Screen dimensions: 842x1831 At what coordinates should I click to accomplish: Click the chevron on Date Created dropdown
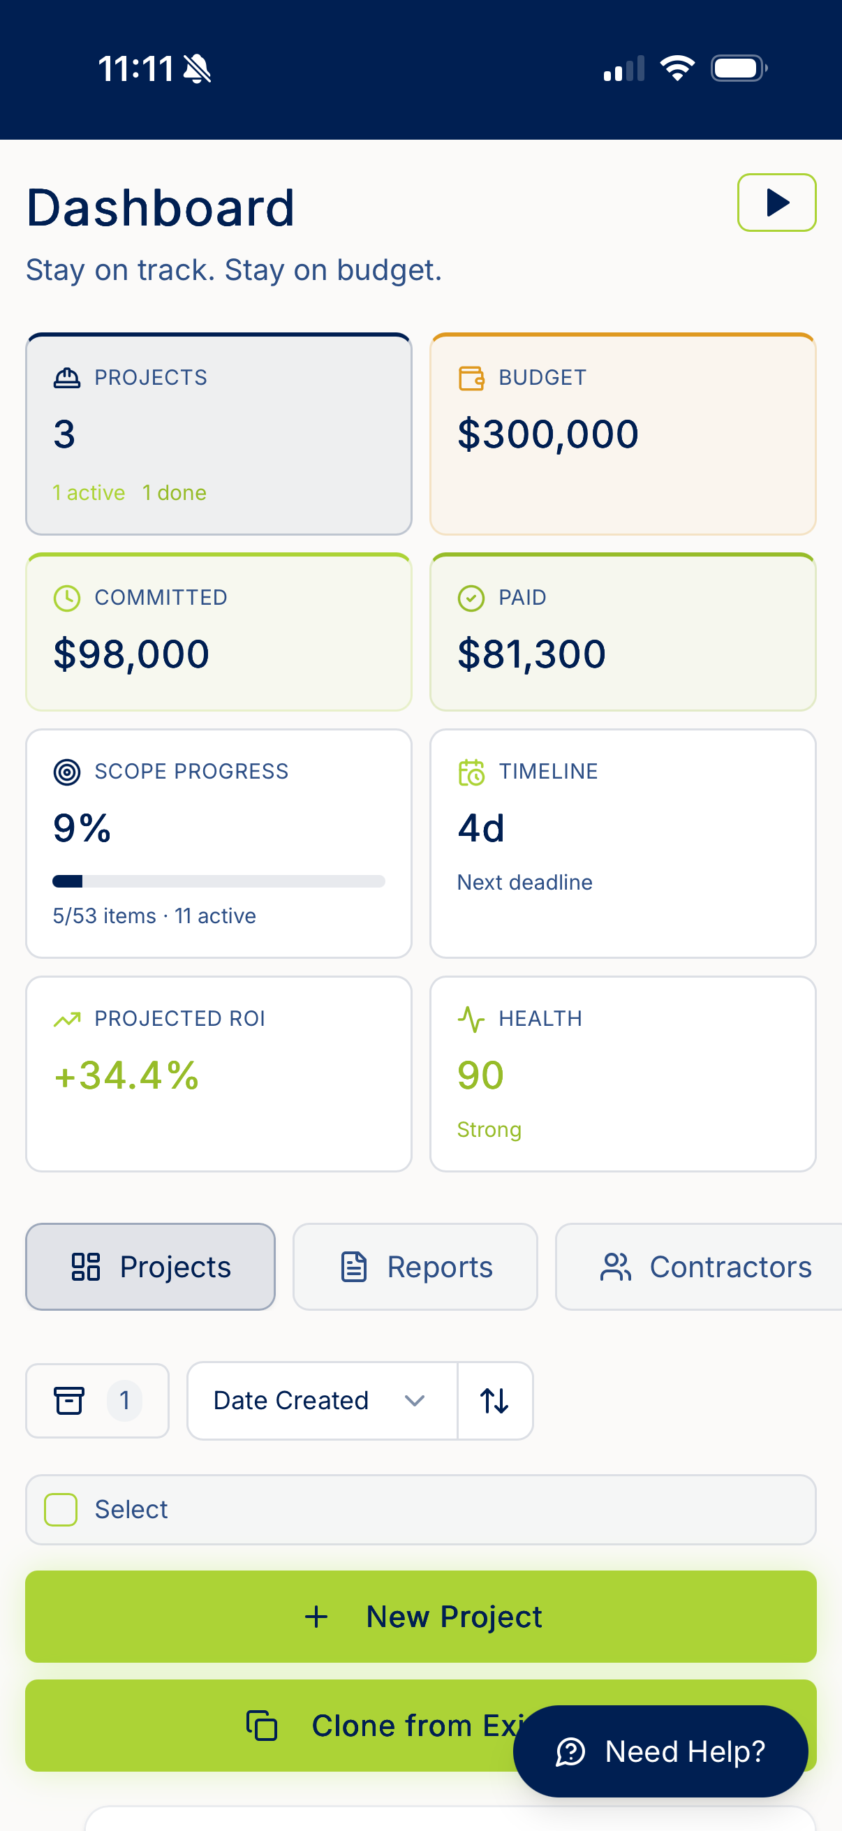click(414, 1400)
